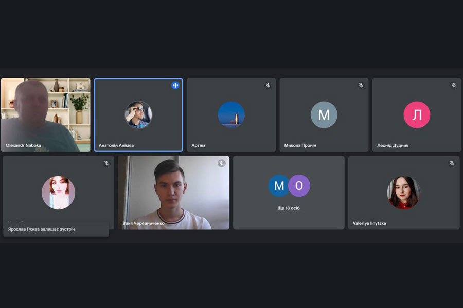This screenshot has height=308, width=463.
Task: Click the name label 'Леонід Дудник'
Action: click(393, 145)
